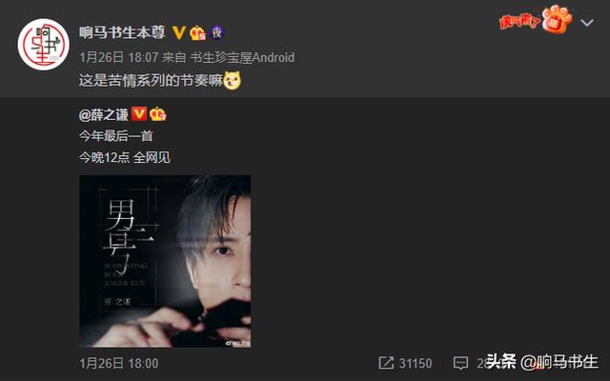Screen dimensions: 610x381
Task: Click the comment bubble icon
Action: pyautogui.click(x=460, y=363)
